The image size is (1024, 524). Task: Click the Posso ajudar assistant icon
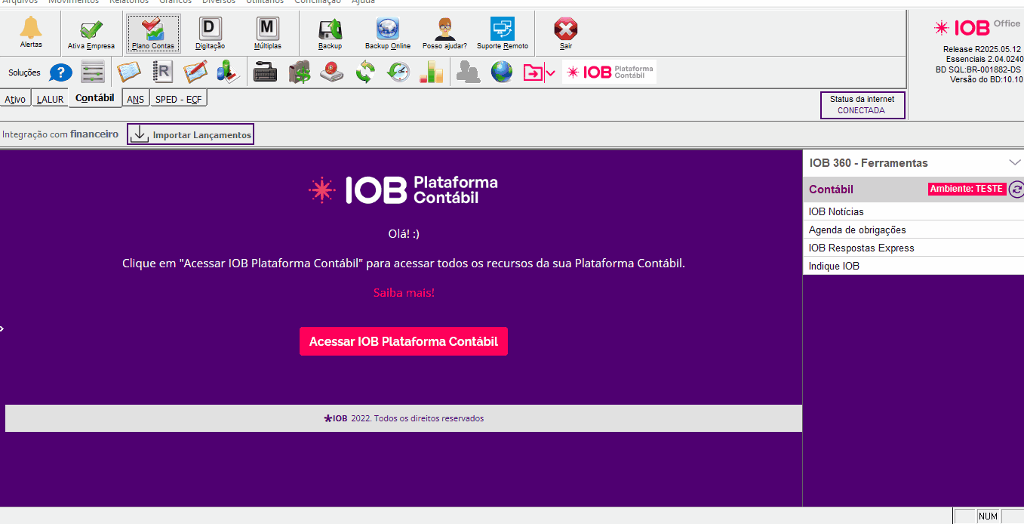444,32
